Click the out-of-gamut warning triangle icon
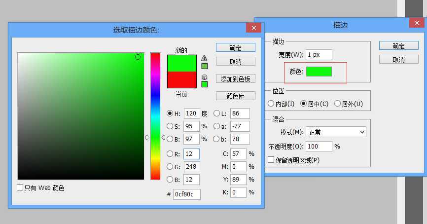Screen dimensions: 427x224 click(x=204, y=58)
